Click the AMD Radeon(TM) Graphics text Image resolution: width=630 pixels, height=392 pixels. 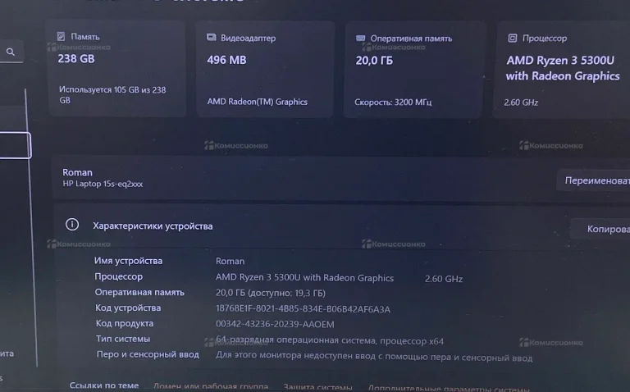click(257, 102)
